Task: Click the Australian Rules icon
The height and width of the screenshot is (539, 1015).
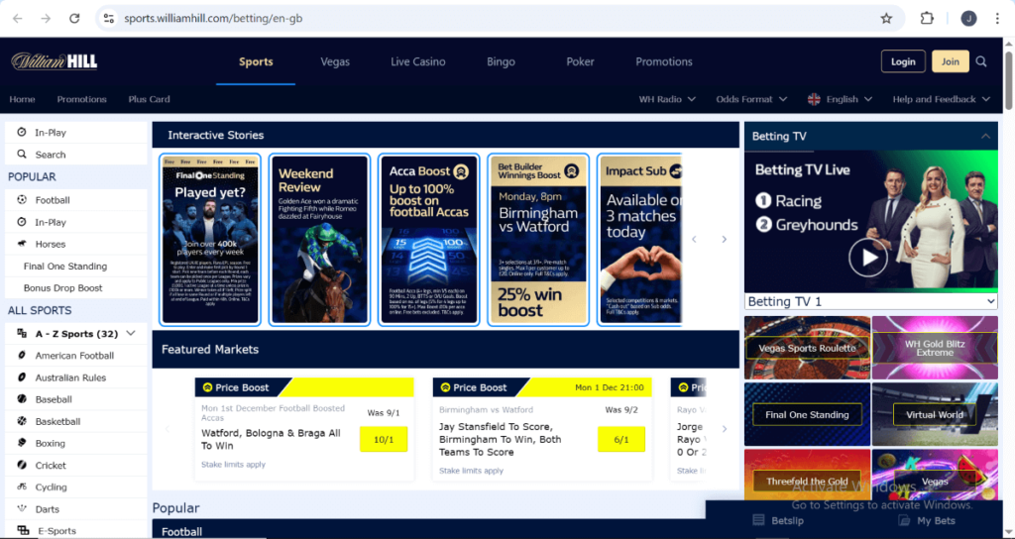Action: [x=22, y=377]
